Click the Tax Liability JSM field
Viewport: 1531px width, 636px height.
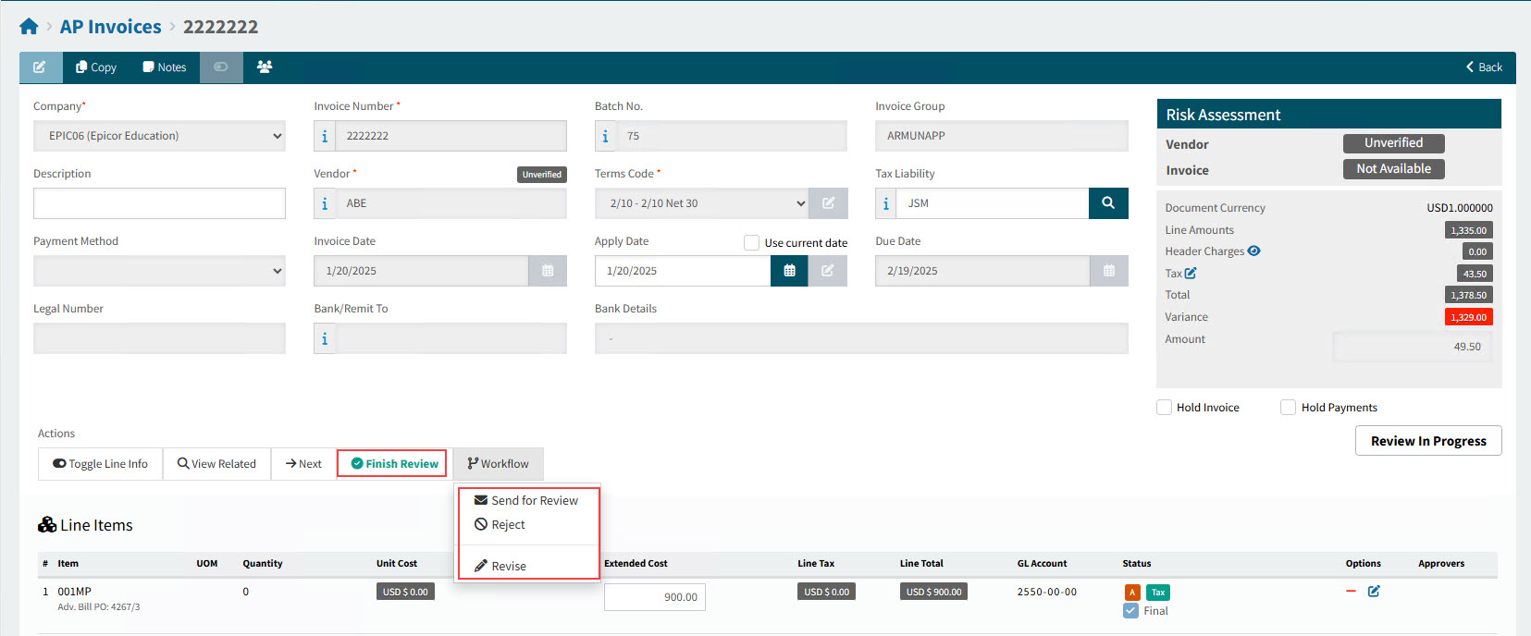(993, 203)
